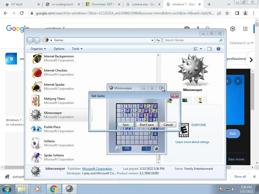
Task: Switch to coreexe.exe Google tab
Action: [x=143, y=4]
